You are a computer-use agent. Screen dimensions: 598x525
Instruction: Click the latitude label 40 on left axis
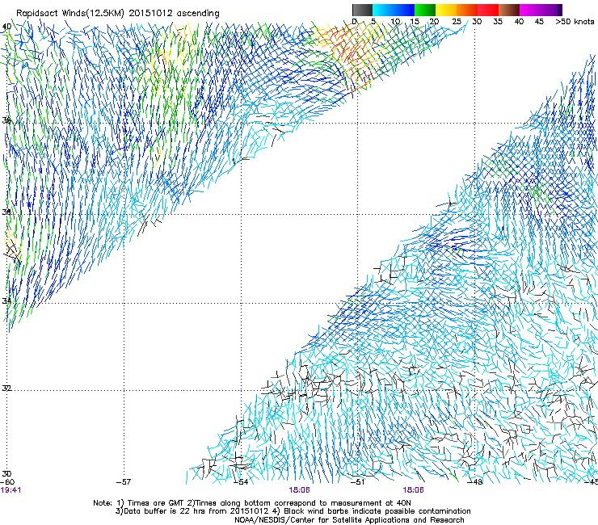(6, 27)
